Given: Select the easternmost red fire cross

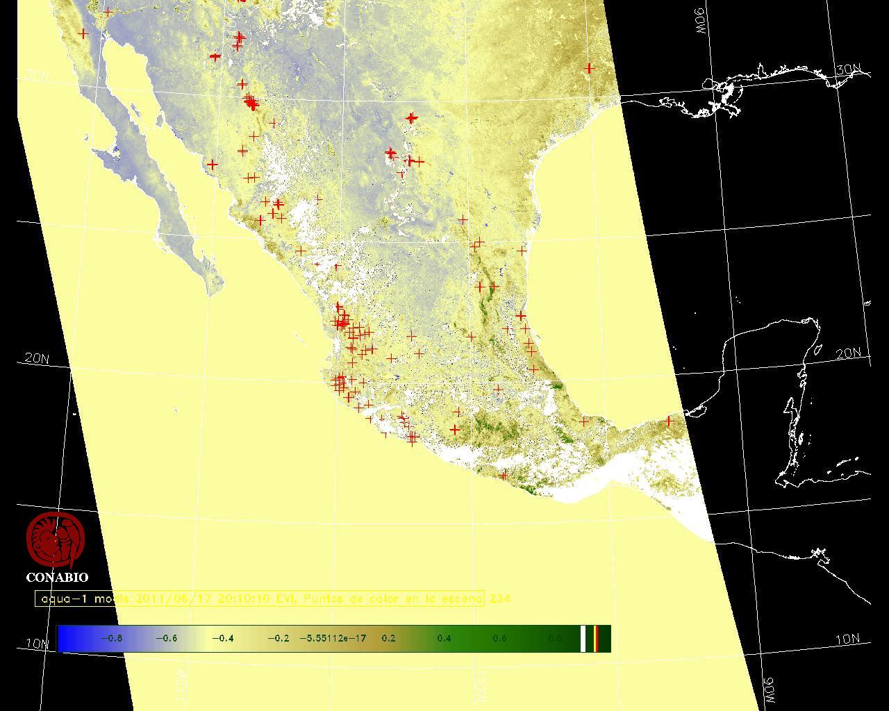Looking at the screenshot, I should point(670,421).
